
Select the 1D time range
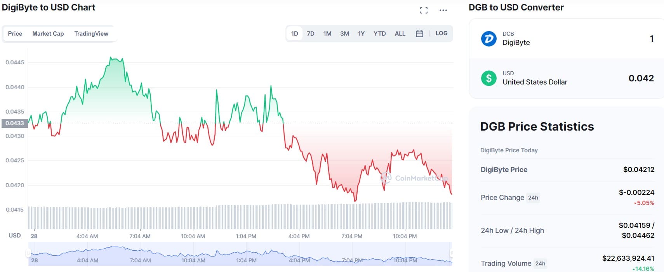click(295, 34)
